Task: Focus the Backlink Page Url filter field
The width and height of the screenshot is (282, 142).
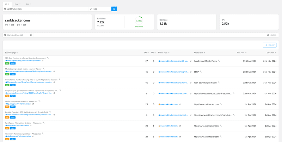Action: click(x=18, y=35)
